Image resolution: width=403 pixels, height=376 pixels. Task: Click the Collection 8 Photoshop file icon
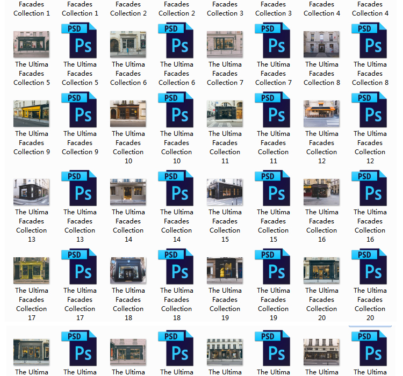(370, 41)
